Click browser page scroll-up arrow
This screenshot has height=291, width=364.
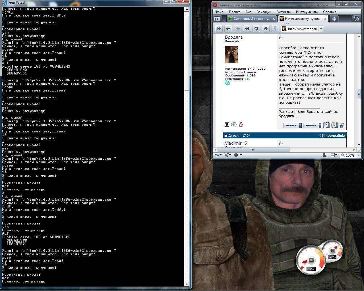tap(359, 37)
